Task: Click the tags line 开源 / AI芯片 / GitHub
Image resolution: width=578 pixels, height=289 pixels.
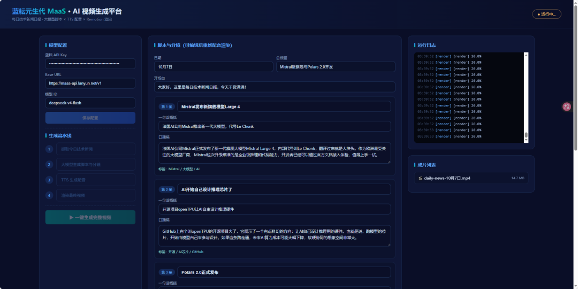Action: pos(181,252)
